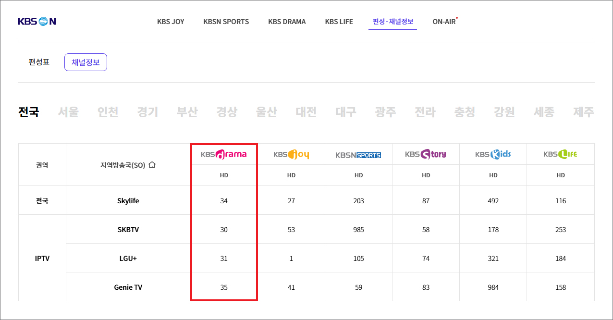Select the 서울 region tab
The height and width of the screenshot is (320, 613).
click(68, 112)
